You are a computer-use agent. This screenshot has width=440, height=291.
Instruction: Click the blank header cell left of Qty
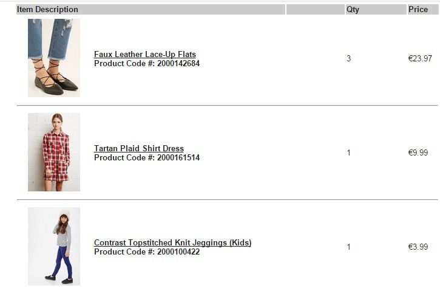[x=315, y=10]
